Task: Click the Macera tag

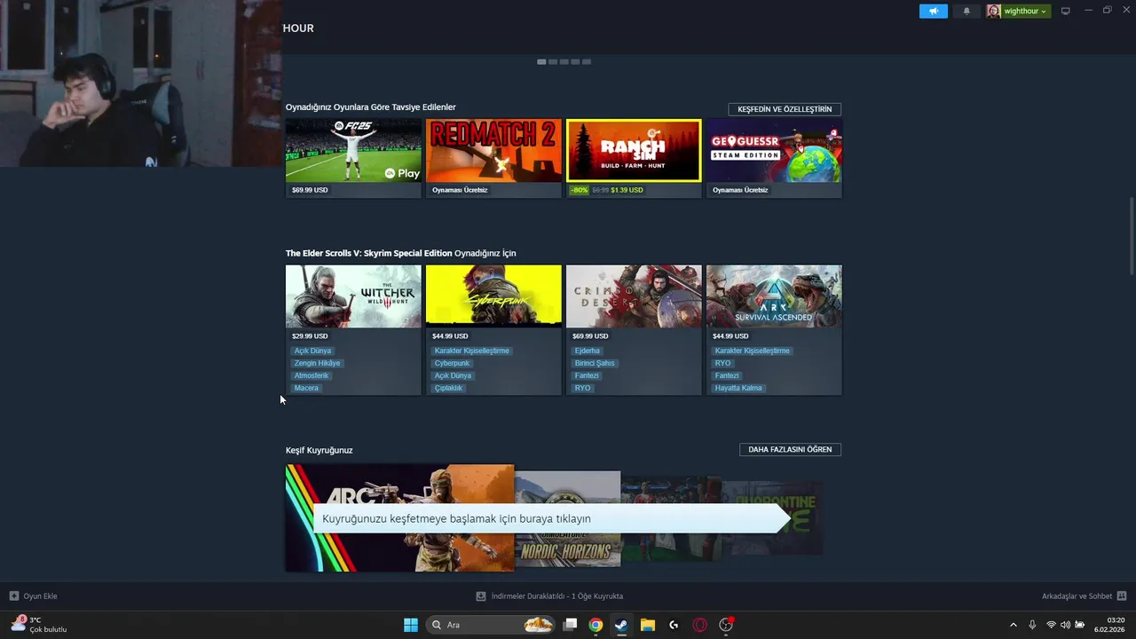Action: coord(306,388)
